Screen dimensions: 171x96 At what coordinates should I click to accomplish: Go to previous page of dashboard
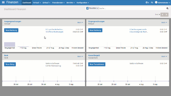[162, 15]
